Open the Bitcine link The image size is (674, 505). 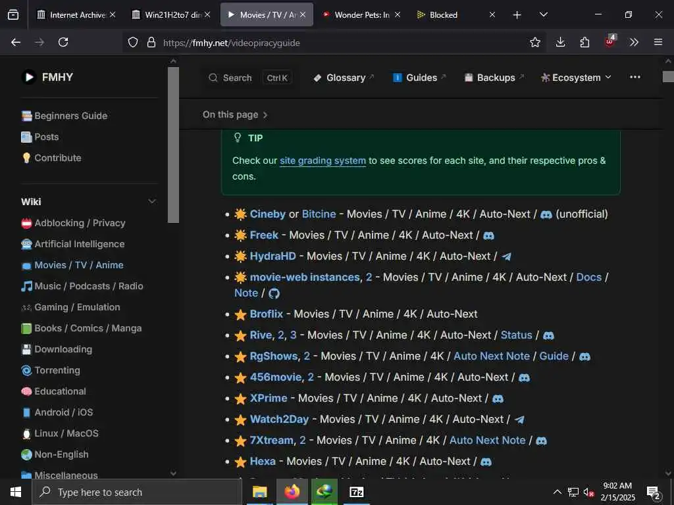point(319,214)
